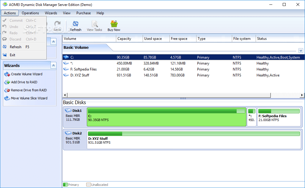Click the Refresh toolbar icon

76,24
